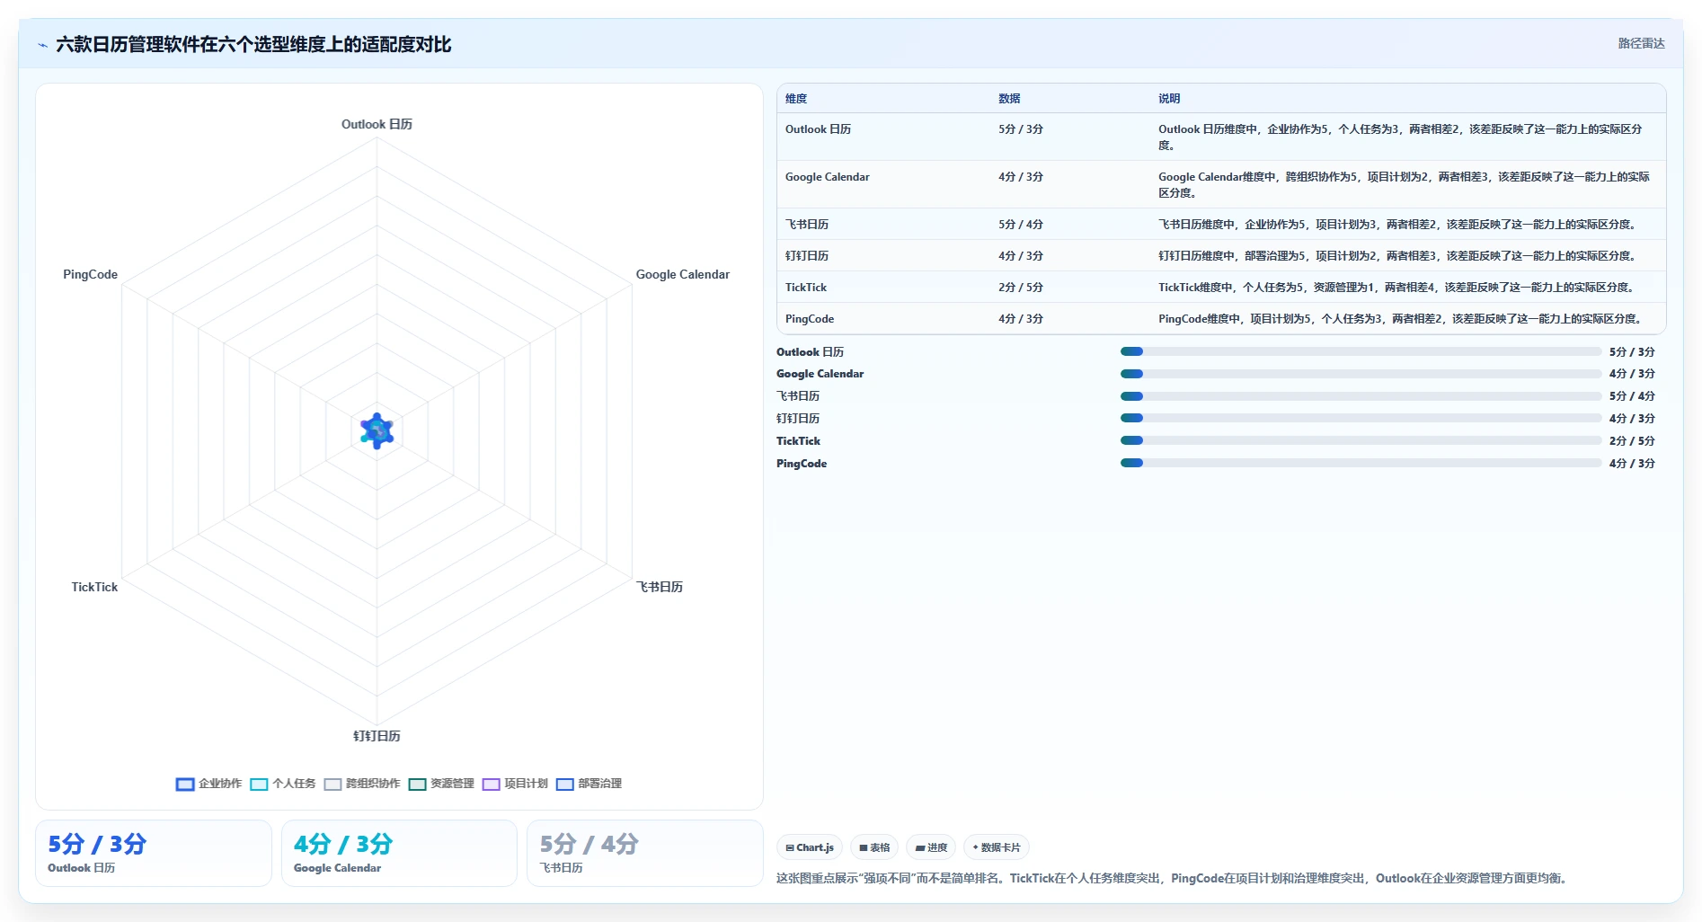Click the 表格 tag chip
1702x922 pixels.
pyautogui.click(x=874, y=847)
